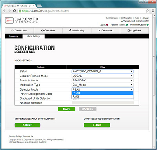Click the browser back arrow
The height and width of the screenshot is (150, 157).
(x=4, y=11)
